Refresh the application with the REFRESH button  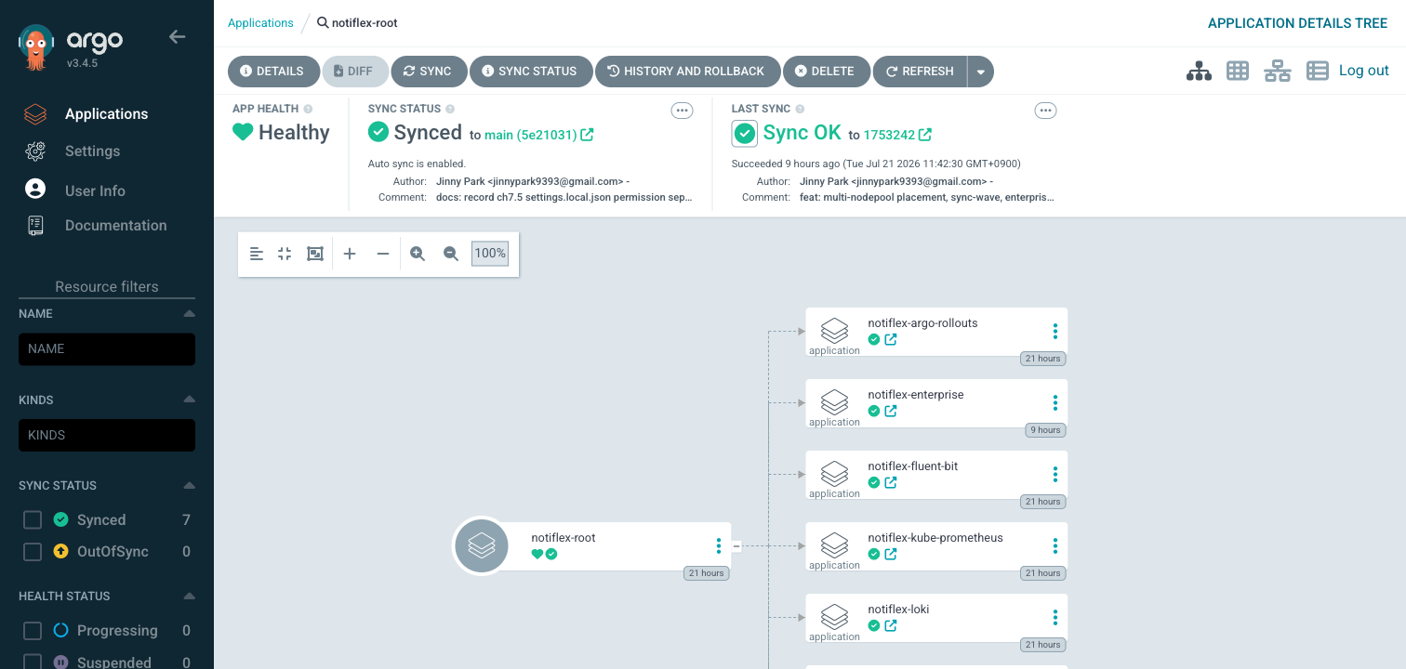pos(920,72)
